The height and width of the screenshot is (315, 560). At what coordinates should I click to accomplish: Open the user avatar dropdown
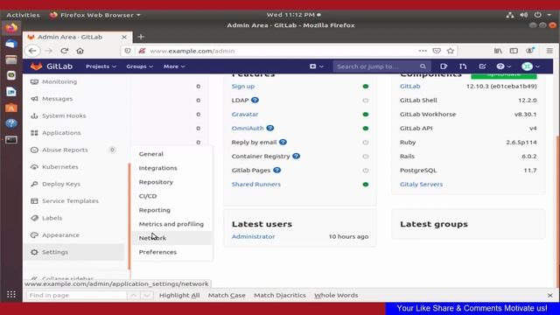point(530,66)
